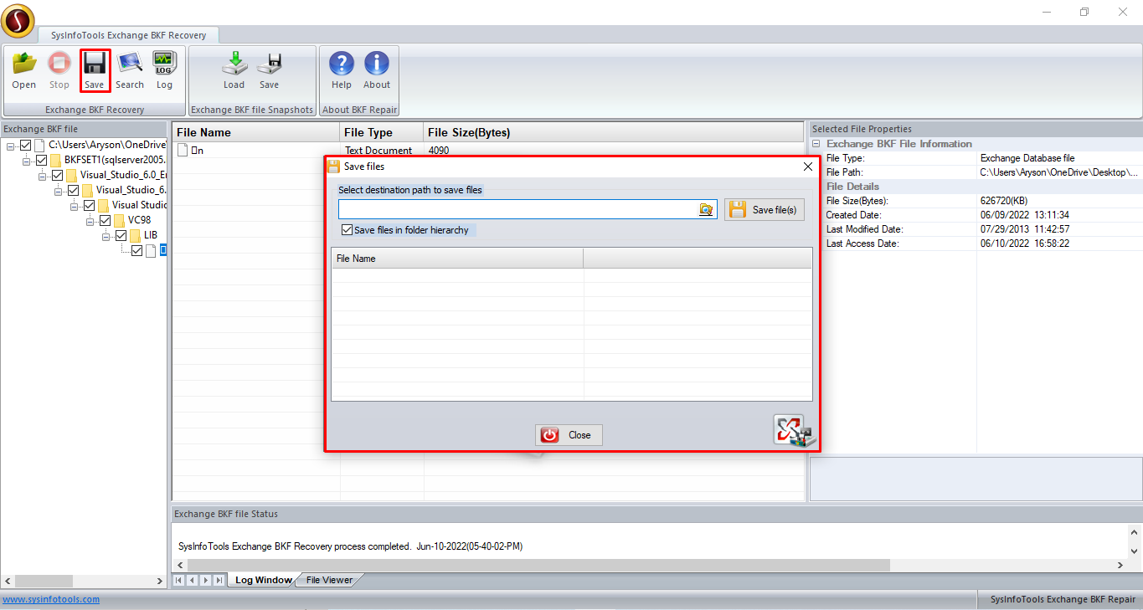Open the www.sysinfotools.com link

click(x=50, y=599)
